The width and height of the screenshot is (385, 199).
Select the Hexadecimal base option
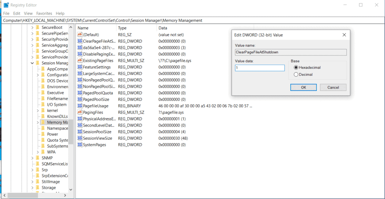point(296,68)
